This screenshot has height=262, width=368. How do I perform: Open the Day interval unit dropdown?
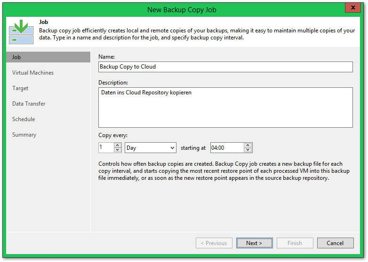pyautogui.click(x=150, y=148)
